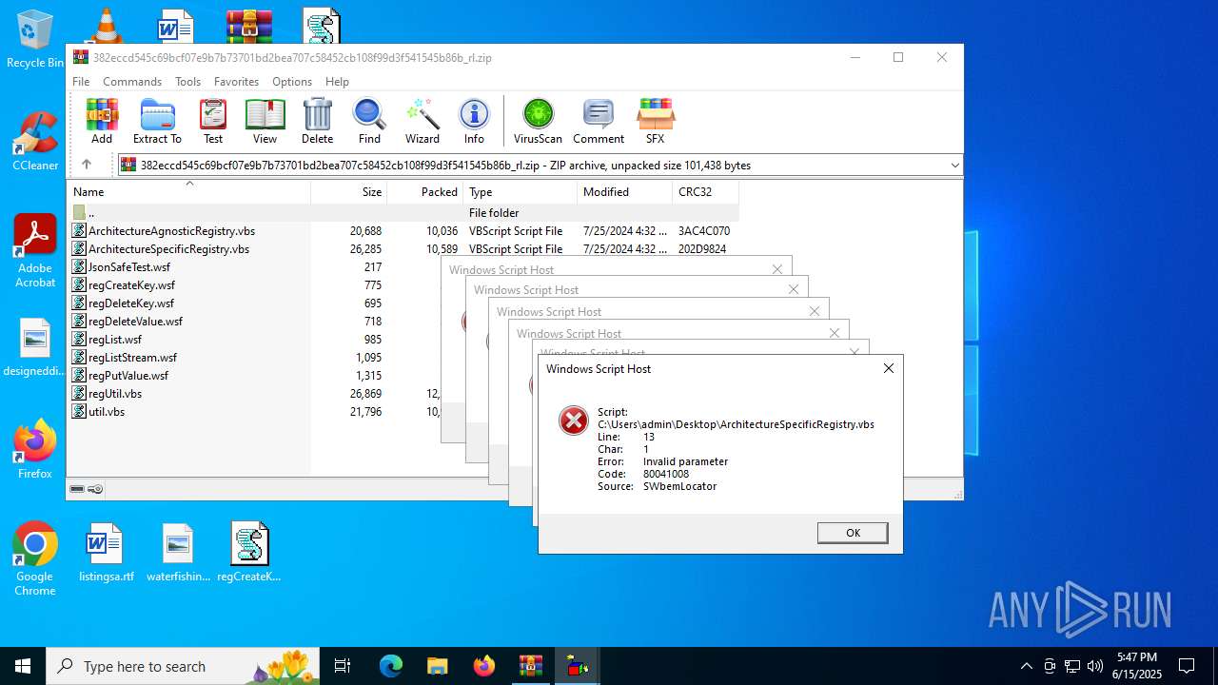Show hidden tray icons chevron
This screenshot has height=685, width=1218.
pyautogui.click(x=1026, y=666)
